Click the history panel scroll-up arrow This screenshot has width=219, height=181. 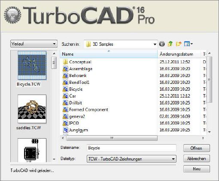click(54, 53)
